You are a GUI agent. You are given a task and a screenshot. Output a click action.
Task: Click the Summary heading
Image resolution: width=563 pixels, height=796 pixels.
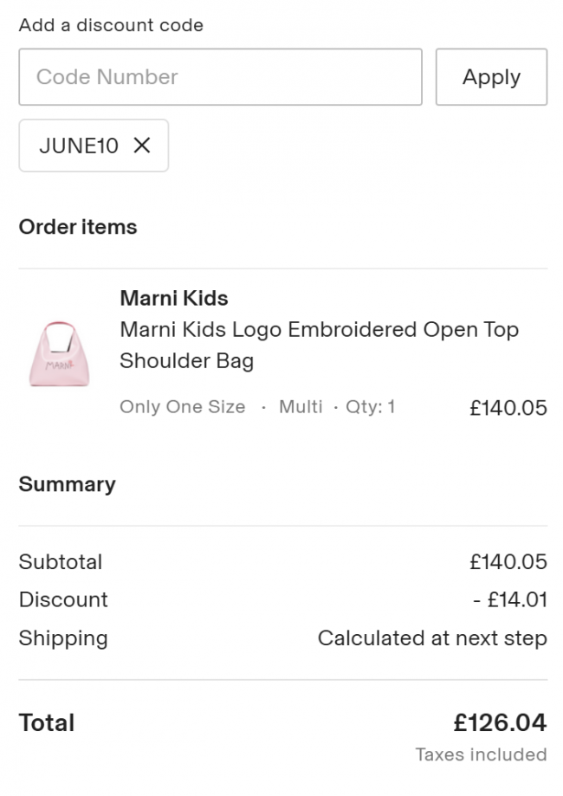click(x=67, y=485)
